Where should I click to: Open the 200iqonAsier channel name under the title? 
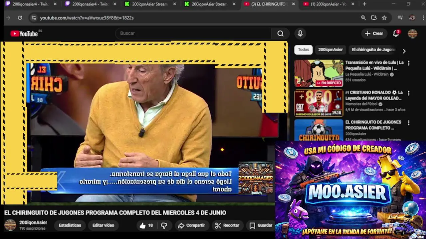(x=33, y=223)
